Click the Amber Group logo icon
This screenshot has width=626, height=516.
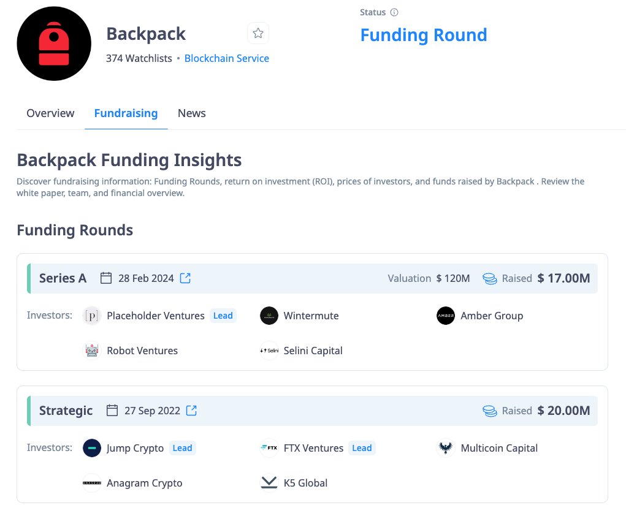[446, 316]
